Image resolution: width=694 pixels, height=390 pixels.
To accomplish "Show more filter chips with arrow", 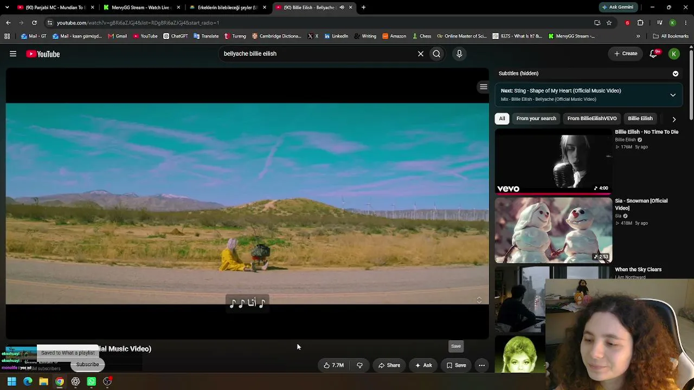I will click(674, 119).
